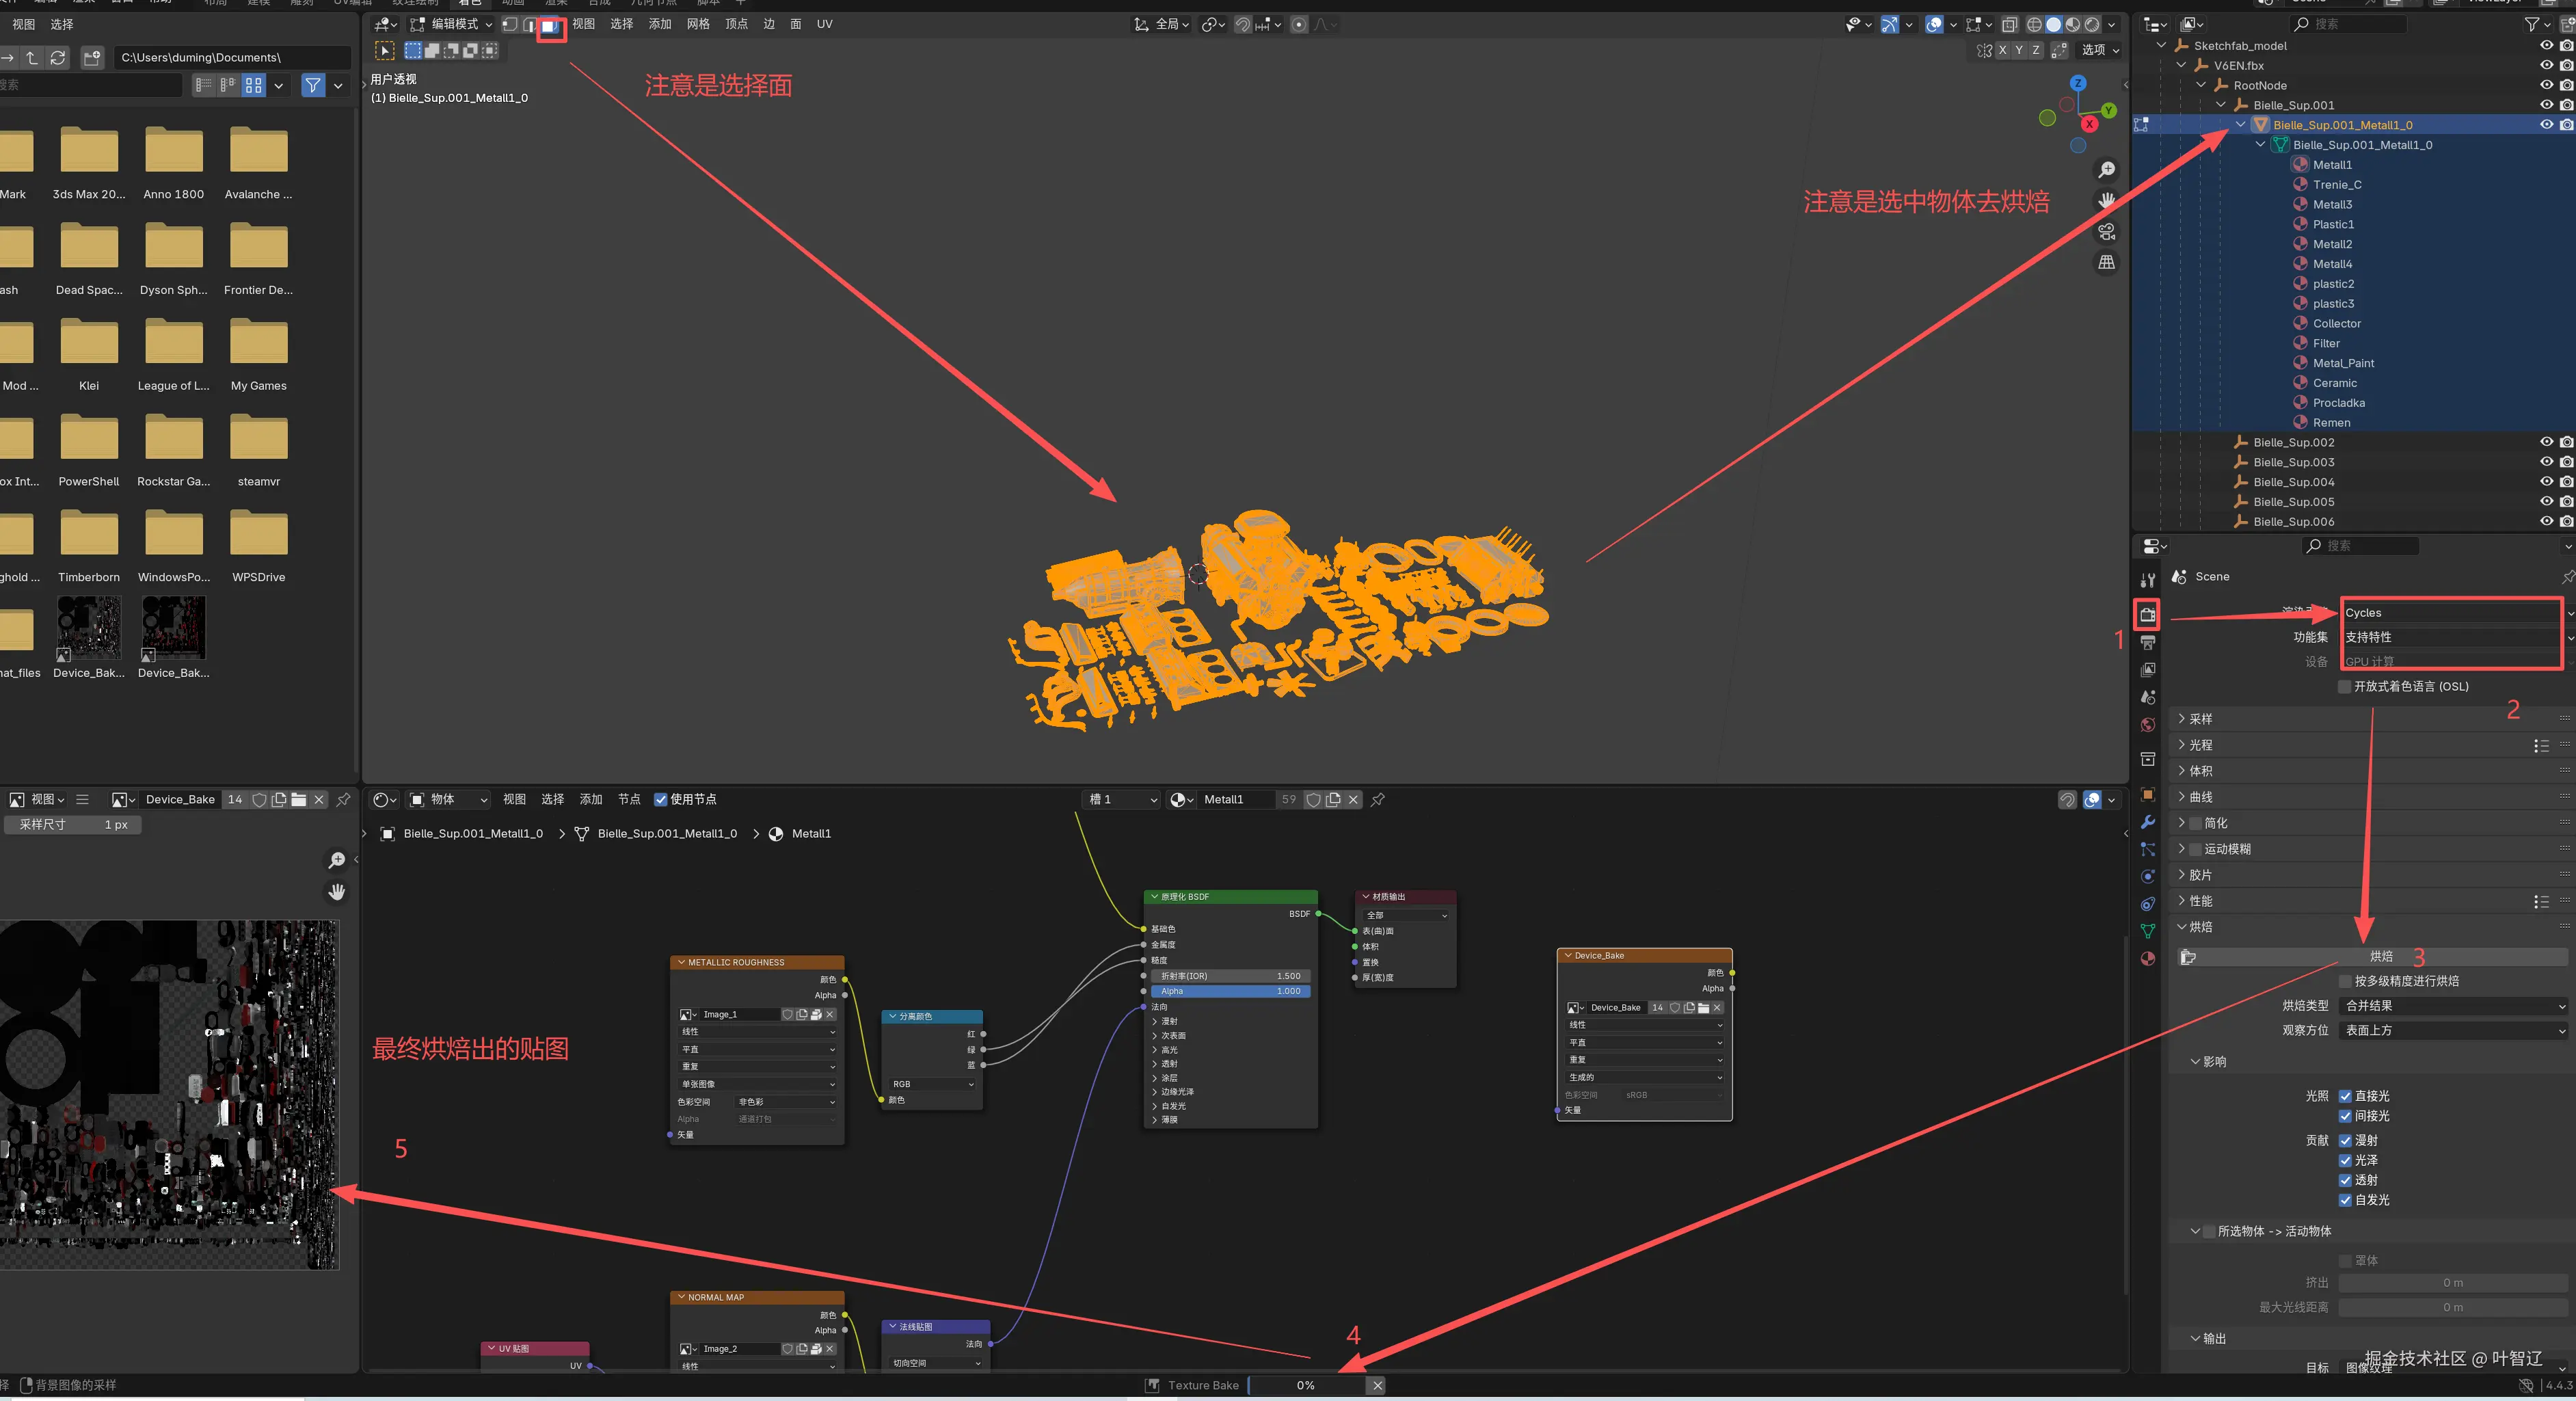Open the Render properties tab icon

(2147, 615)
